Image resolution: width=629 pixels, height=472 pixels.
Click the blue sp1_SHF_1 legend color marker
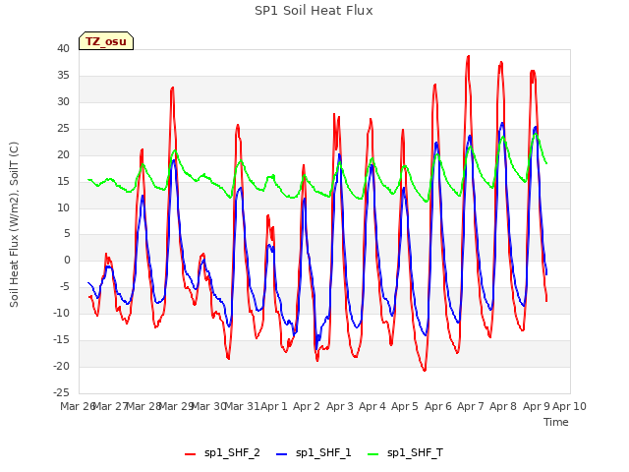(282, 454)
